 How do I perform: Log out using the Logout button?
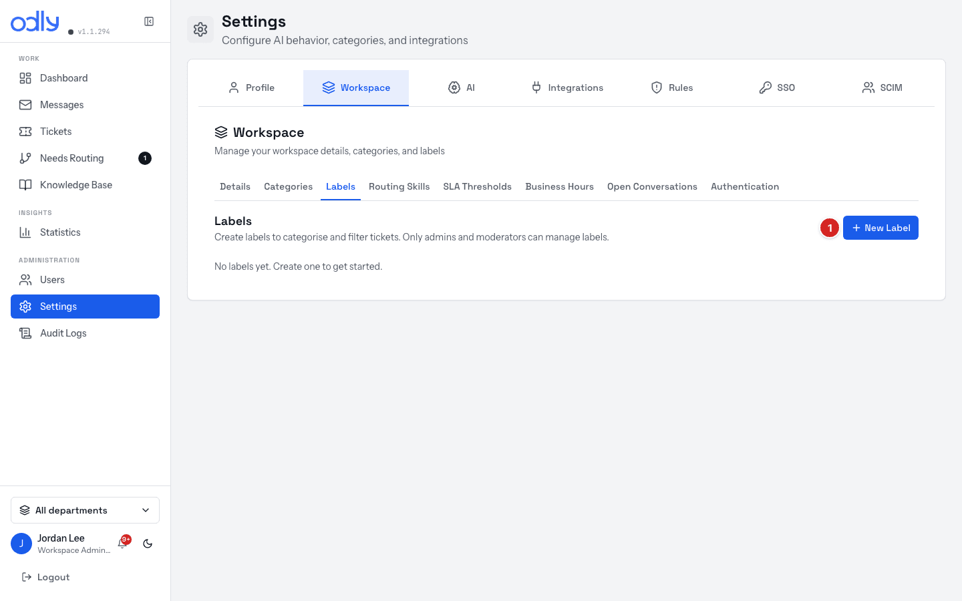(45, 577)
